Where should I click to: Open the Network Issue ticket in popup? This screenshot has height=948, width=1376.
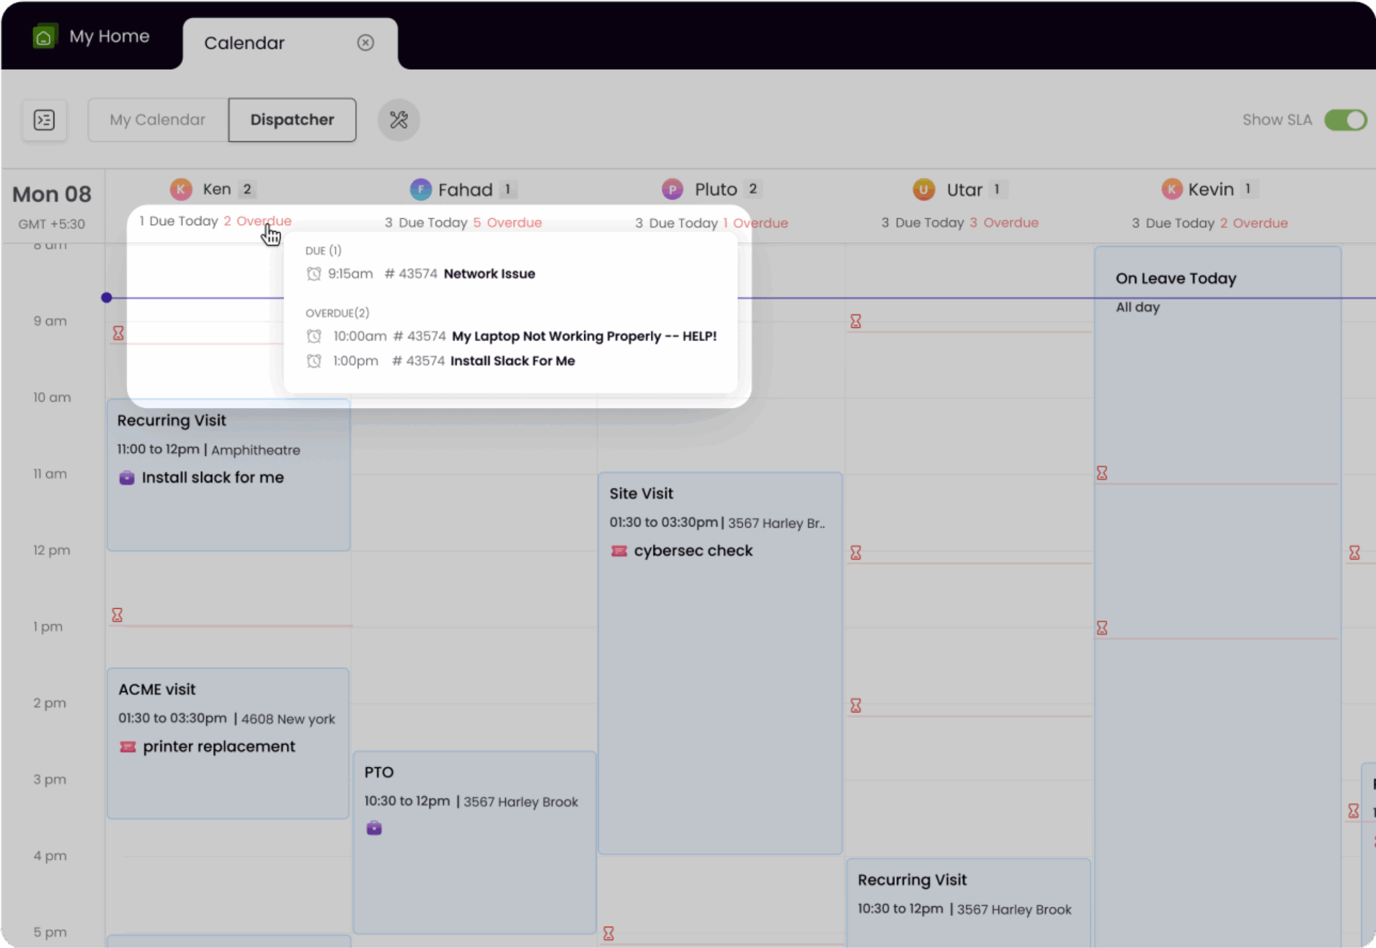489,274
